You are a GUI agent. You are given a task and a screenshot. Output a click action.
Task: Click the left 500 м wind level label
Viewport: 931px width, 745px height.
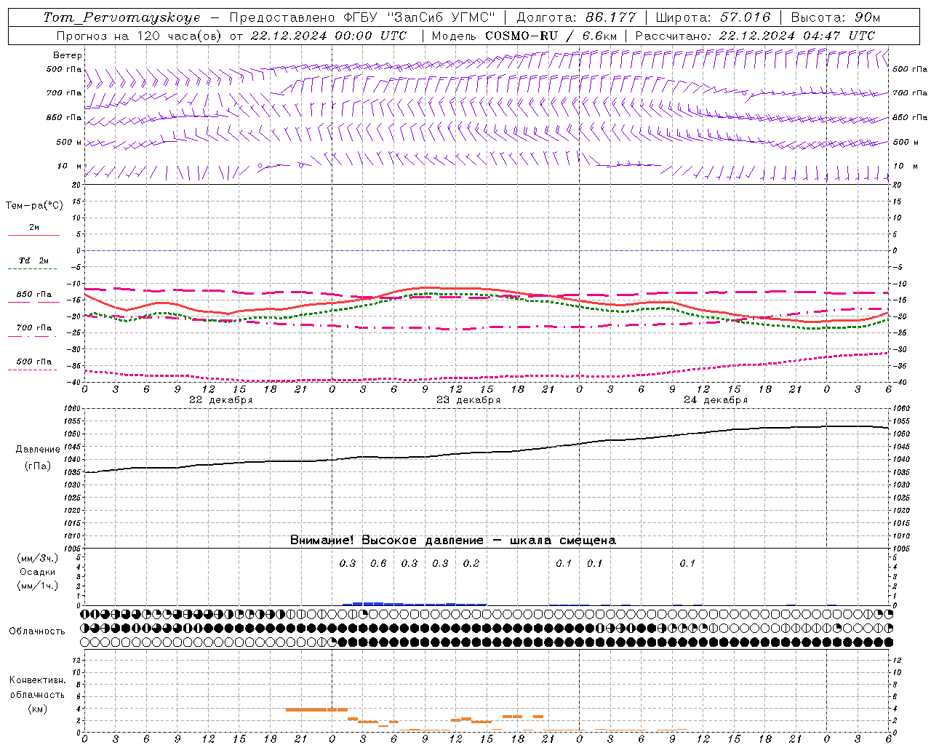(x=69, y=142)
